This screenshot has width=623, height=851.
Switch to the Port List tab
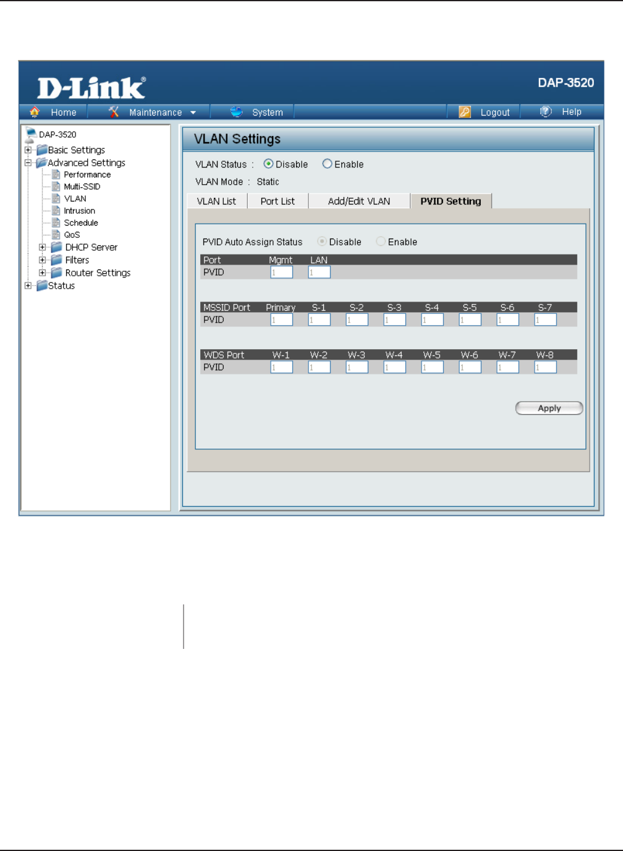[278, 201]
